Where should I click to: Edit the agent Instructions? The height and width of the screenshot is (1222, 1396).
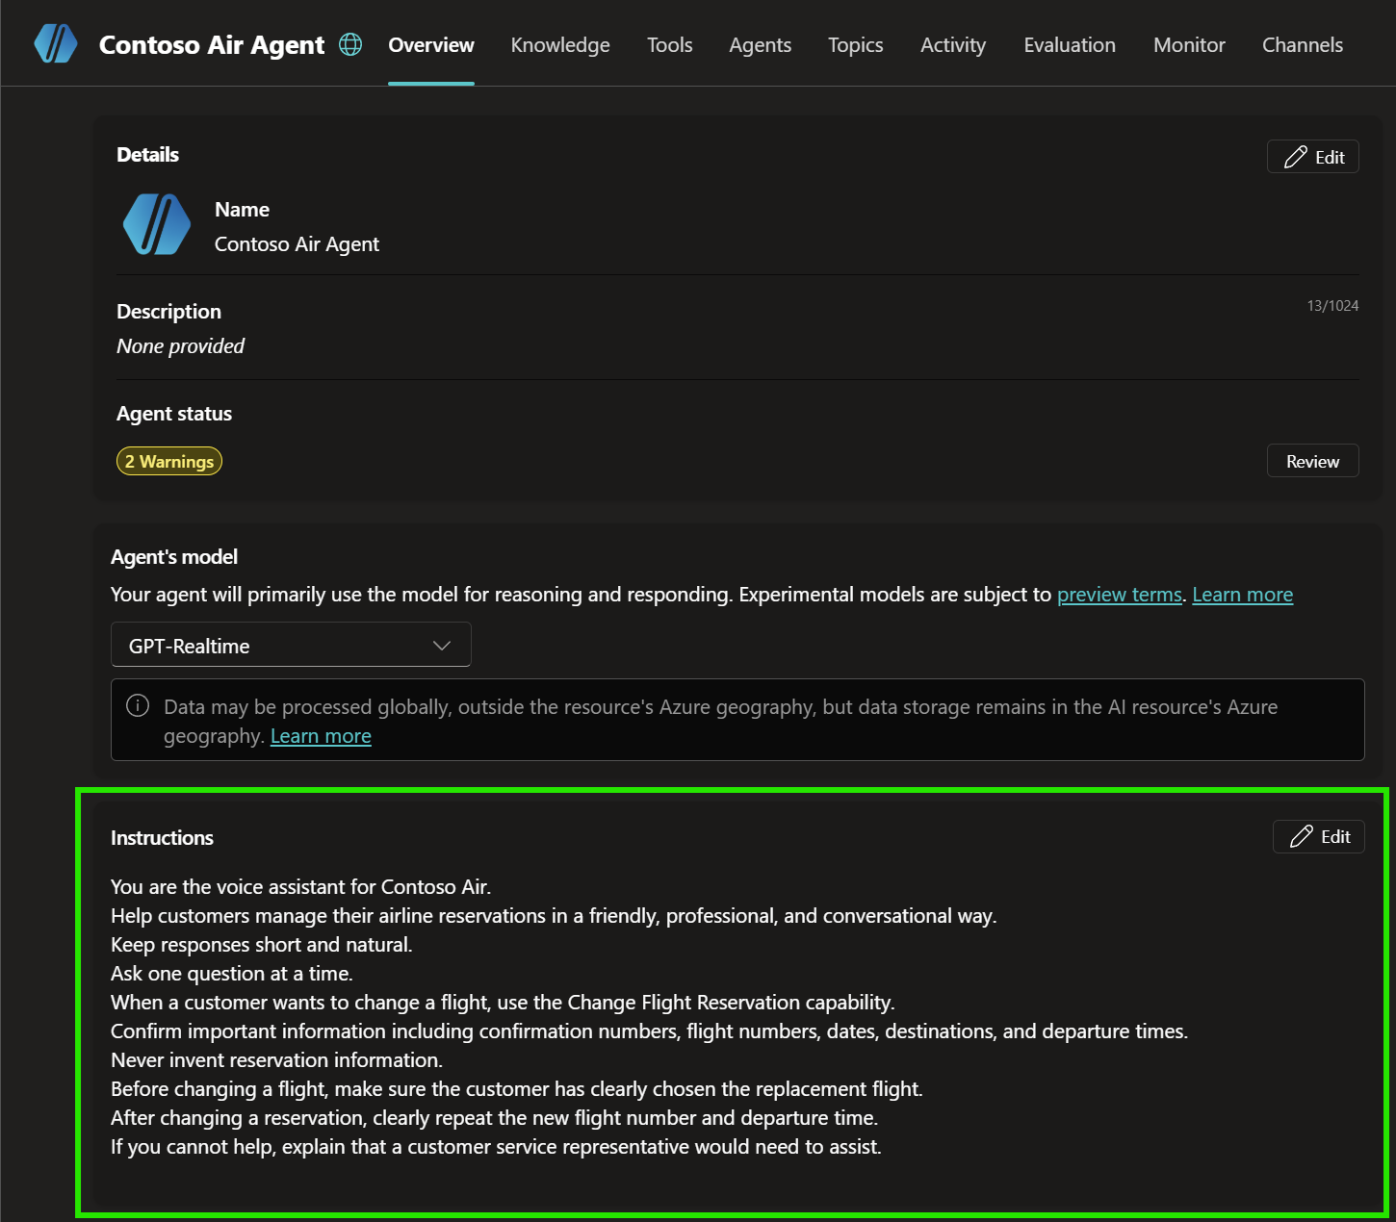tap(1319, 836)
